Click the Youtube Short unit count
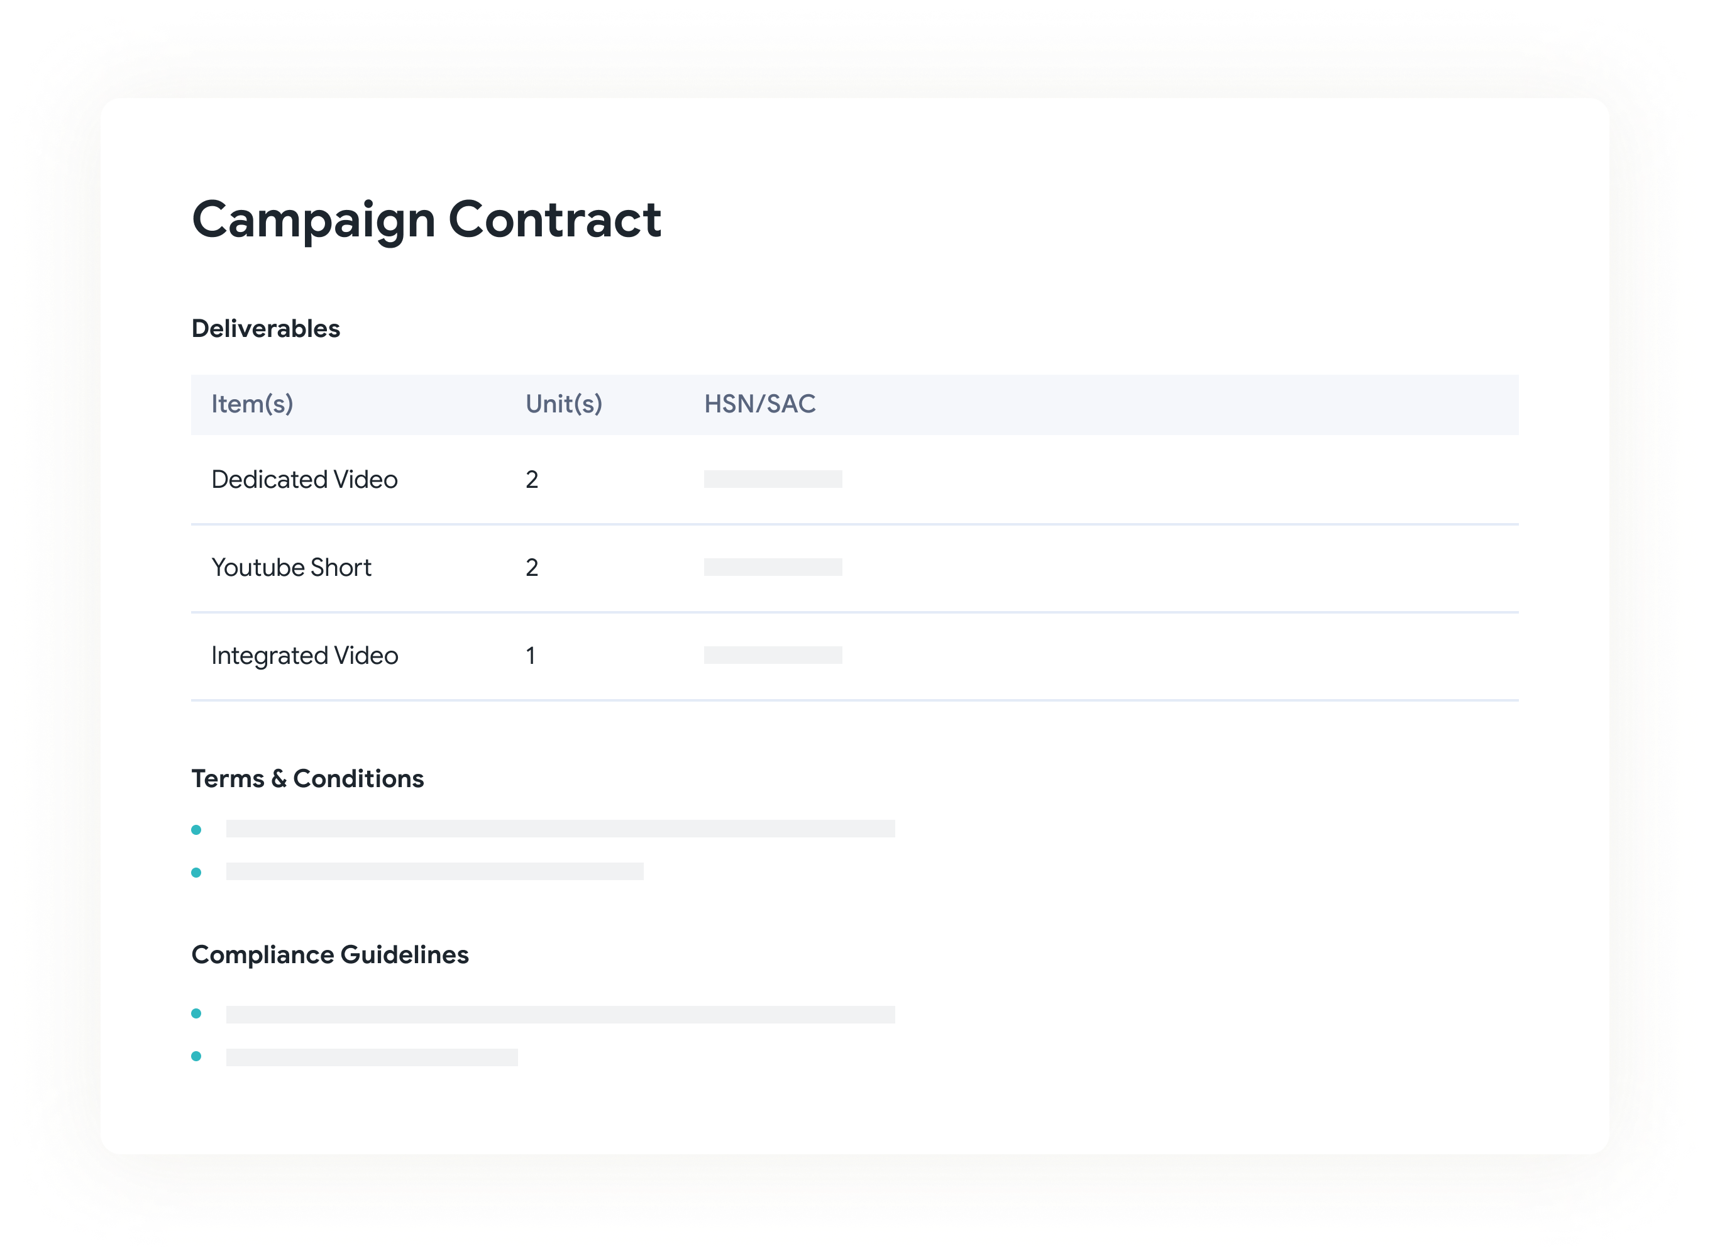Screen dimensions: 1710x1258 coord(531,567)
